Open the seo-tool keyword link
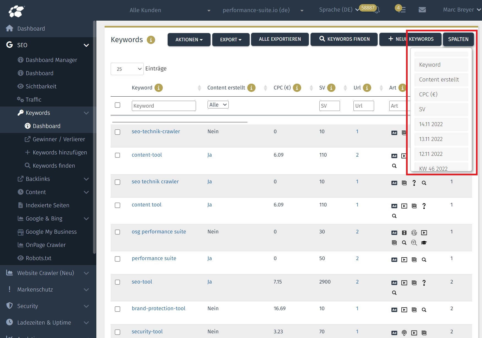The image size is (482, 338). click(142, 282)
